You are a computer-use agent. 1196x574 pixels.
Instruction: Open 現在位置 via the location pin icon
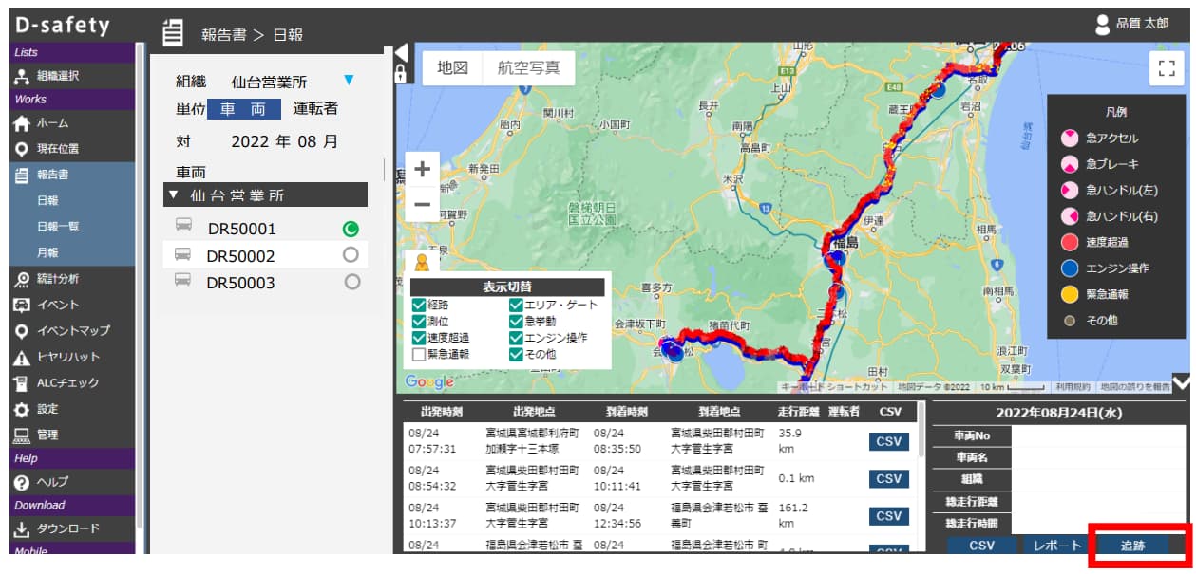(x=22, y=149)
